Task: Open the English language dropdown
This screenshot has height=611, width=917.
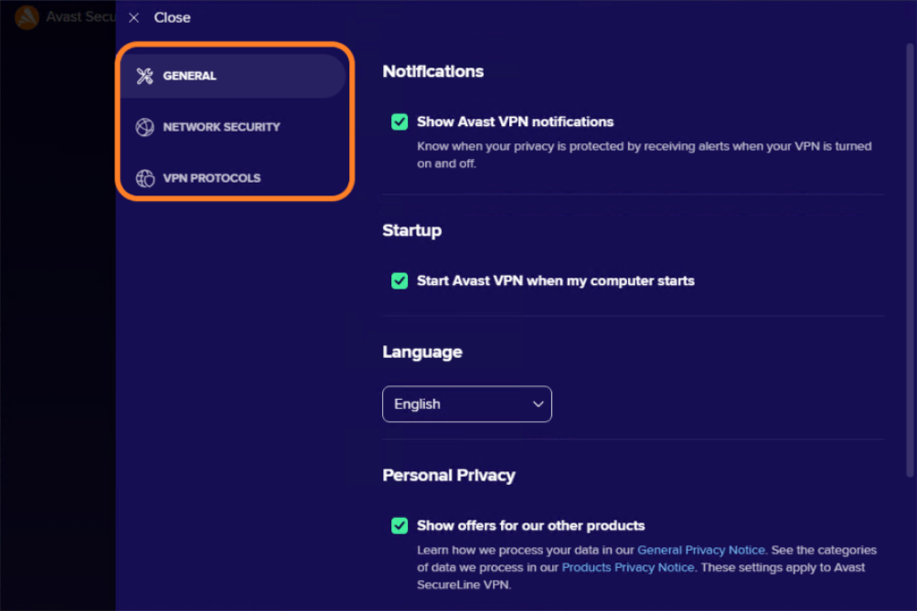Action: pyautogui.click(x=466, y=404)
